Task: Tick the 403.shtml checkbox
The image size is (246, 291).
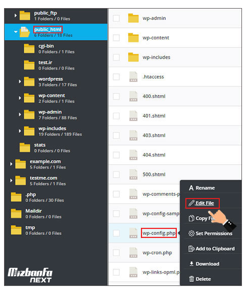Action: (x=116, y=135)
